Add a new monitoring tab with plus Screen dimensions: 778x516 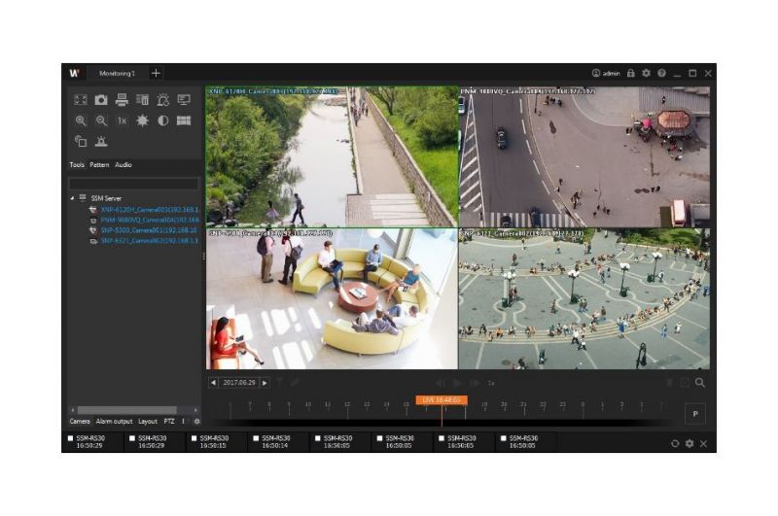157,73
